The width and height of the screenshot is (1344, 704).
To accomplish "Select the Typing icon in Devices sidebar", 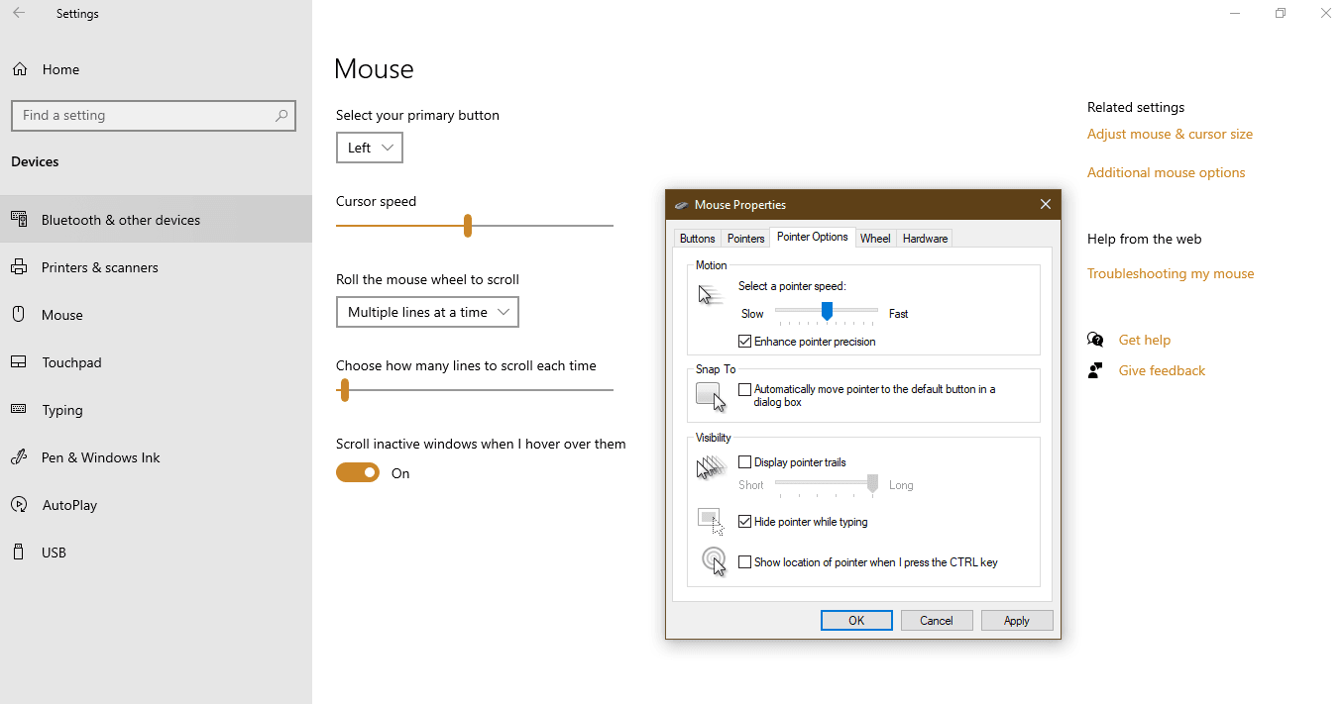I will pyautogui.click(x=20, y=410).
